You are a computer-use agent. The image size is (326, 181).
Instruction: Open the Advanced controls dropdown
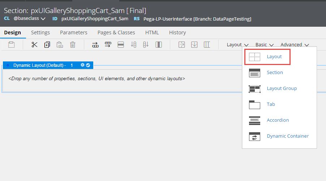[x=294, y=45]
